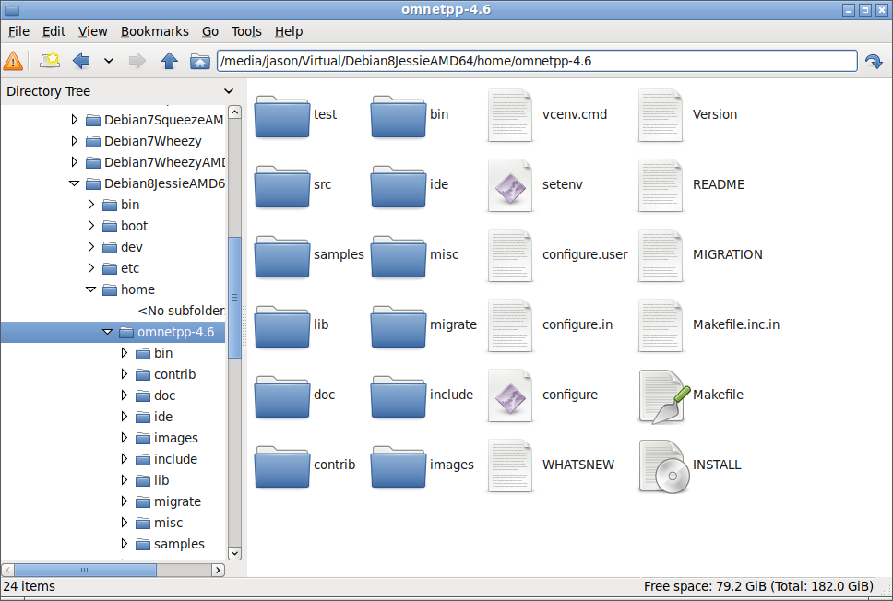The image size is (893, 601).
Task: Select the setenv script file icon
Action: click(510, 185)
